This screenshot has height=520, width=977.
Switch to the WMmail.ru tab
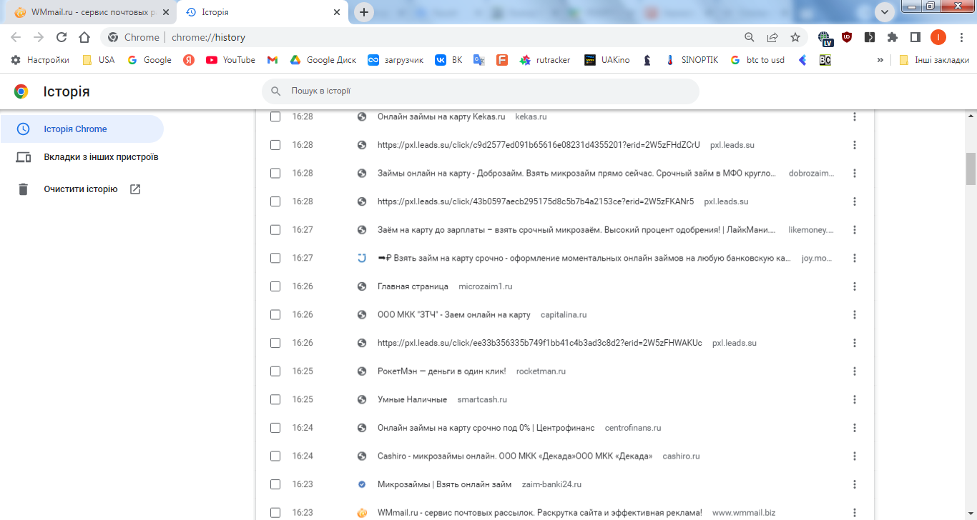(90, 12)
